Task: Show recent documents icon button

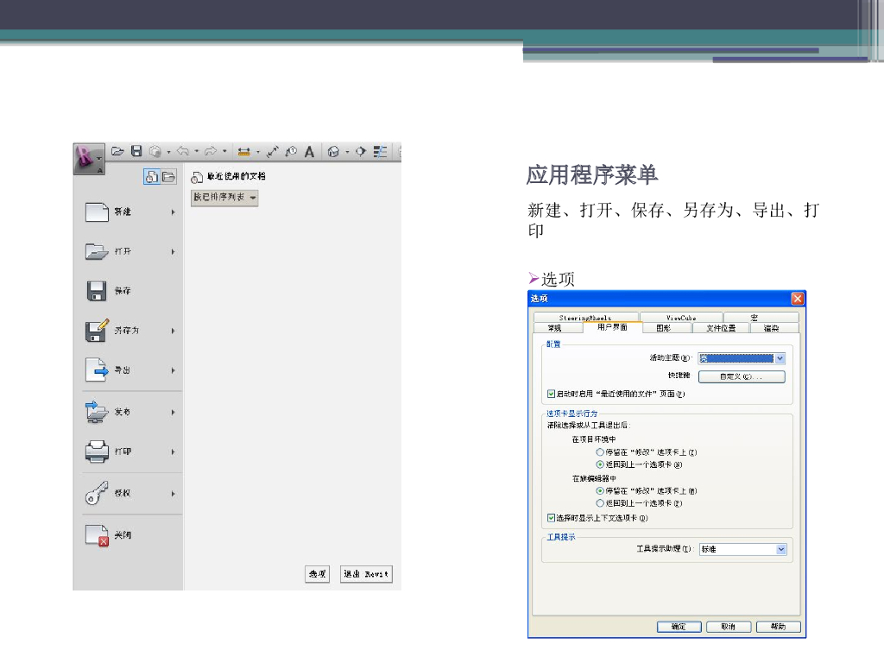Action: [152, 177]
